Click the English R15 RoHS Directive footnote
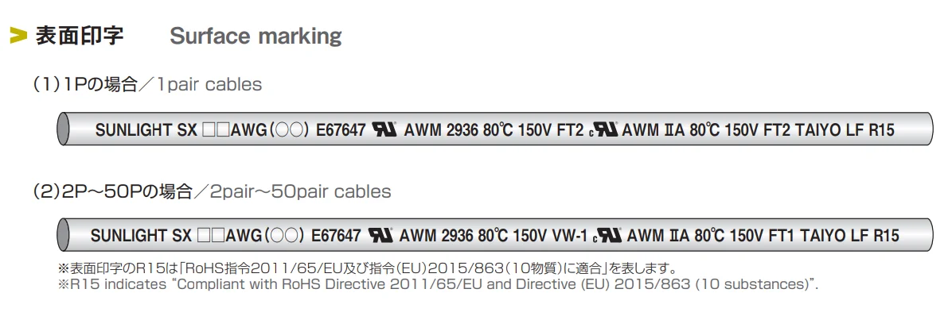Viewport: 952px width, 316px height. pos(439,284)
